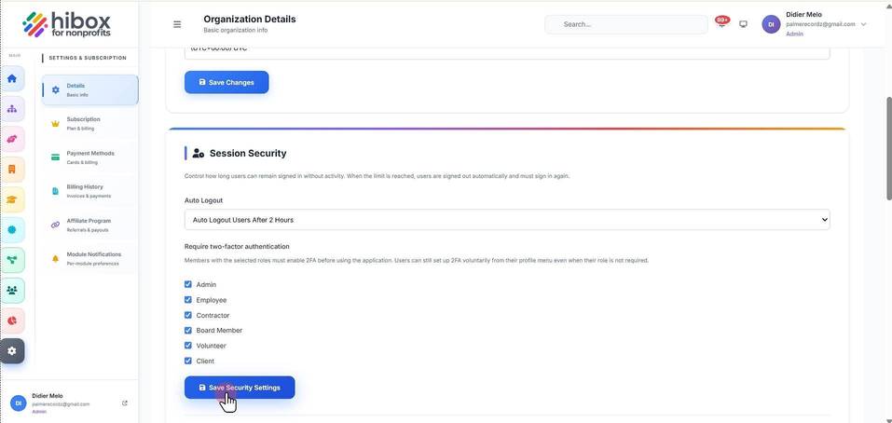
Task: Open the settings gear sidebar icon
Action: pyautogui.click(x=12, y=351)
